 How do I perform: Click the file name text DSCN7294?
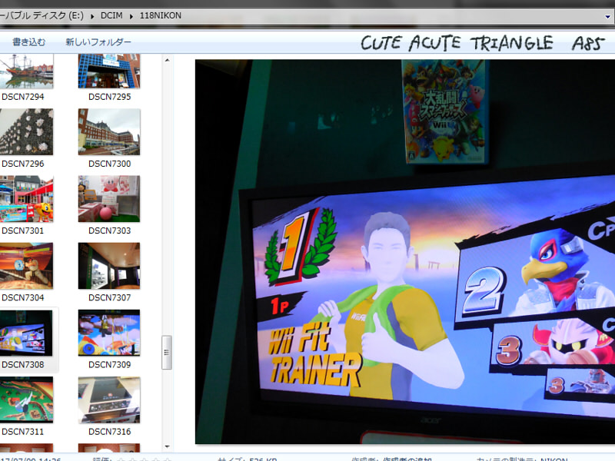pyautogui.click(x=23, y=97)
